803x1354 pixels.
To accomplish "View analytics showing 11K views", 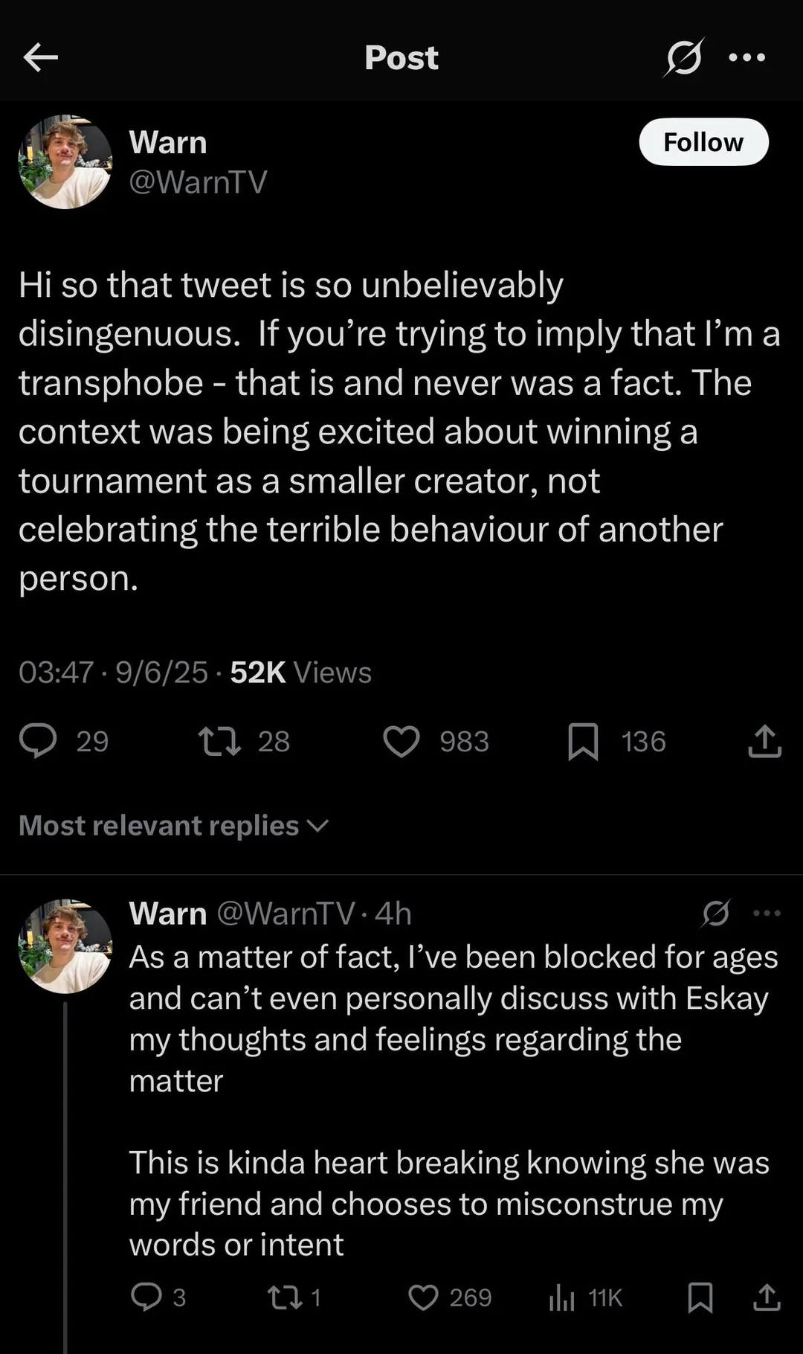I will pyautogui.click(x=563, y=1297).
